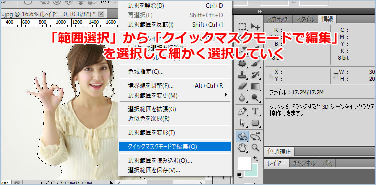Click the 1000 mark on the ruler
376x185 pixels.
[61, 22]
